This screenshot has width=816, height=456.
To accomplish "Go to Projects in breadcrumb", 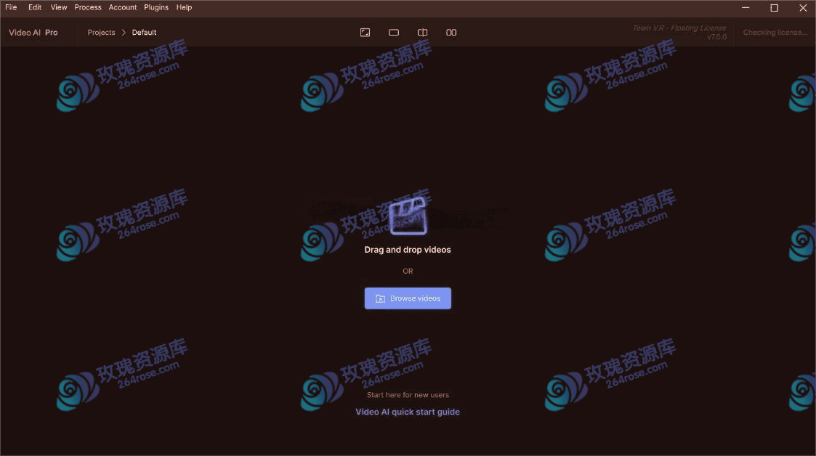I will (x=101, y=32).
